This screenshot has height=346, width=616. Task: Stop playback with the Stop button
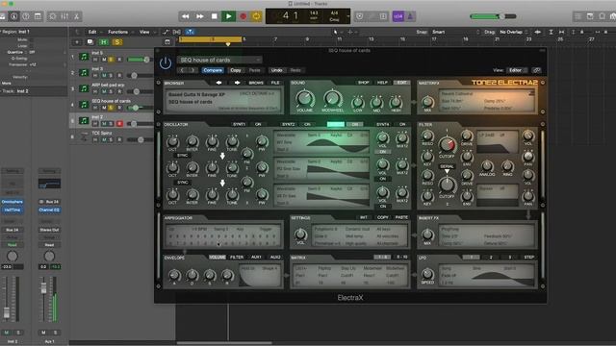(x=214, y=16)
